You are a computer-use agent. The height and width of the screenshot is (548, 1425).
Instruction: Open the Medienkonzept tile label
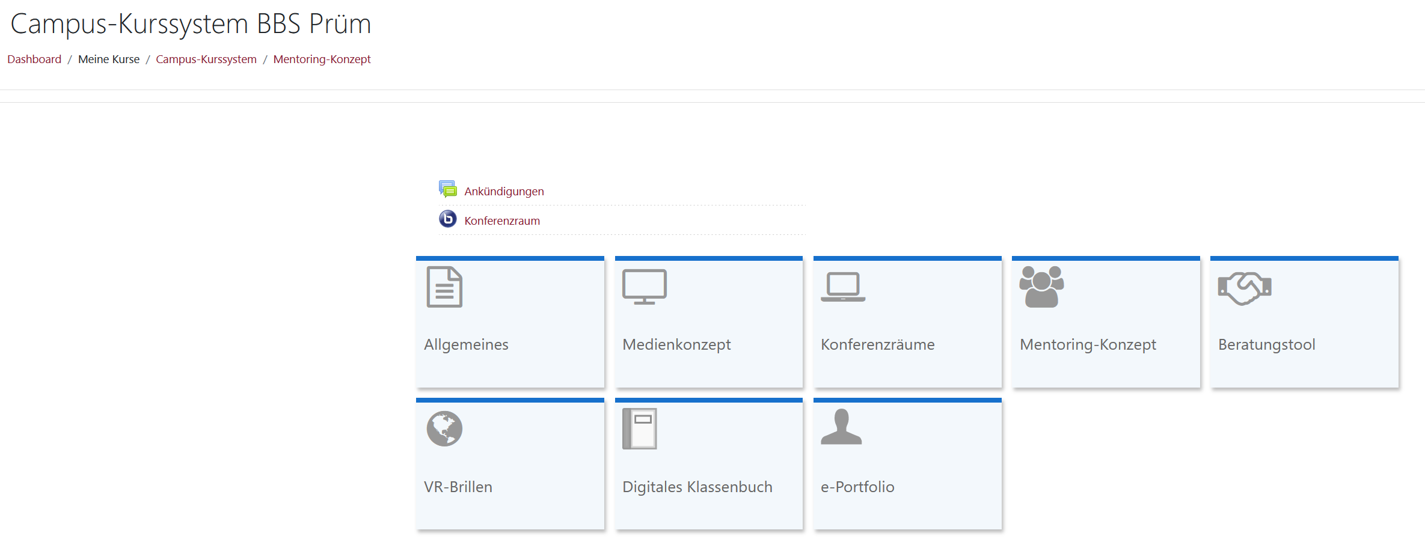point(676,345)
